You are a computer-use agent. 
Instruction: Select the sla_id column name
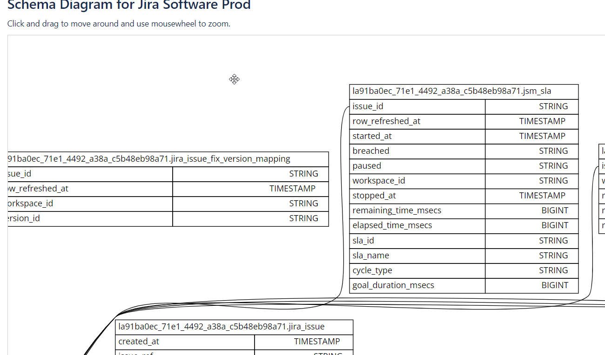tap(363, 241)
